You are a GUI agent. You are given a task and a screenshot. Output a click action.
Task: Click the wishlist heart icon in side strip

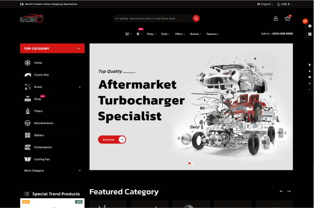point(310,77)
